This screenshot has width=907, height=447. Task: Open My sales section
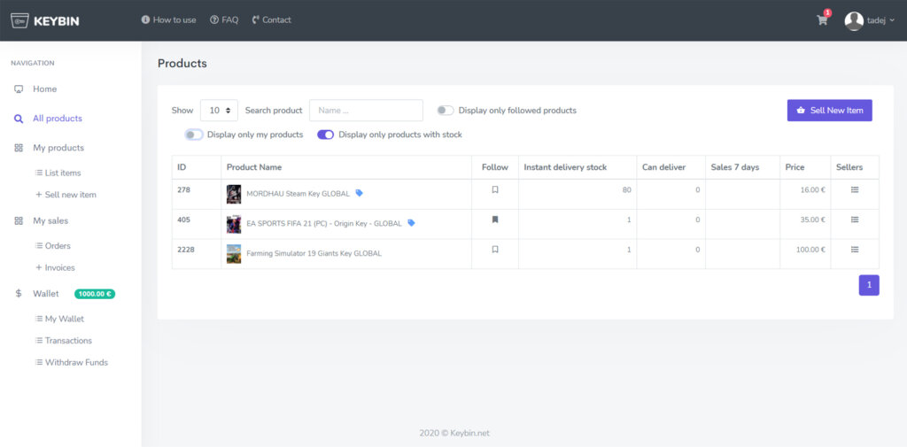[50, 221]
